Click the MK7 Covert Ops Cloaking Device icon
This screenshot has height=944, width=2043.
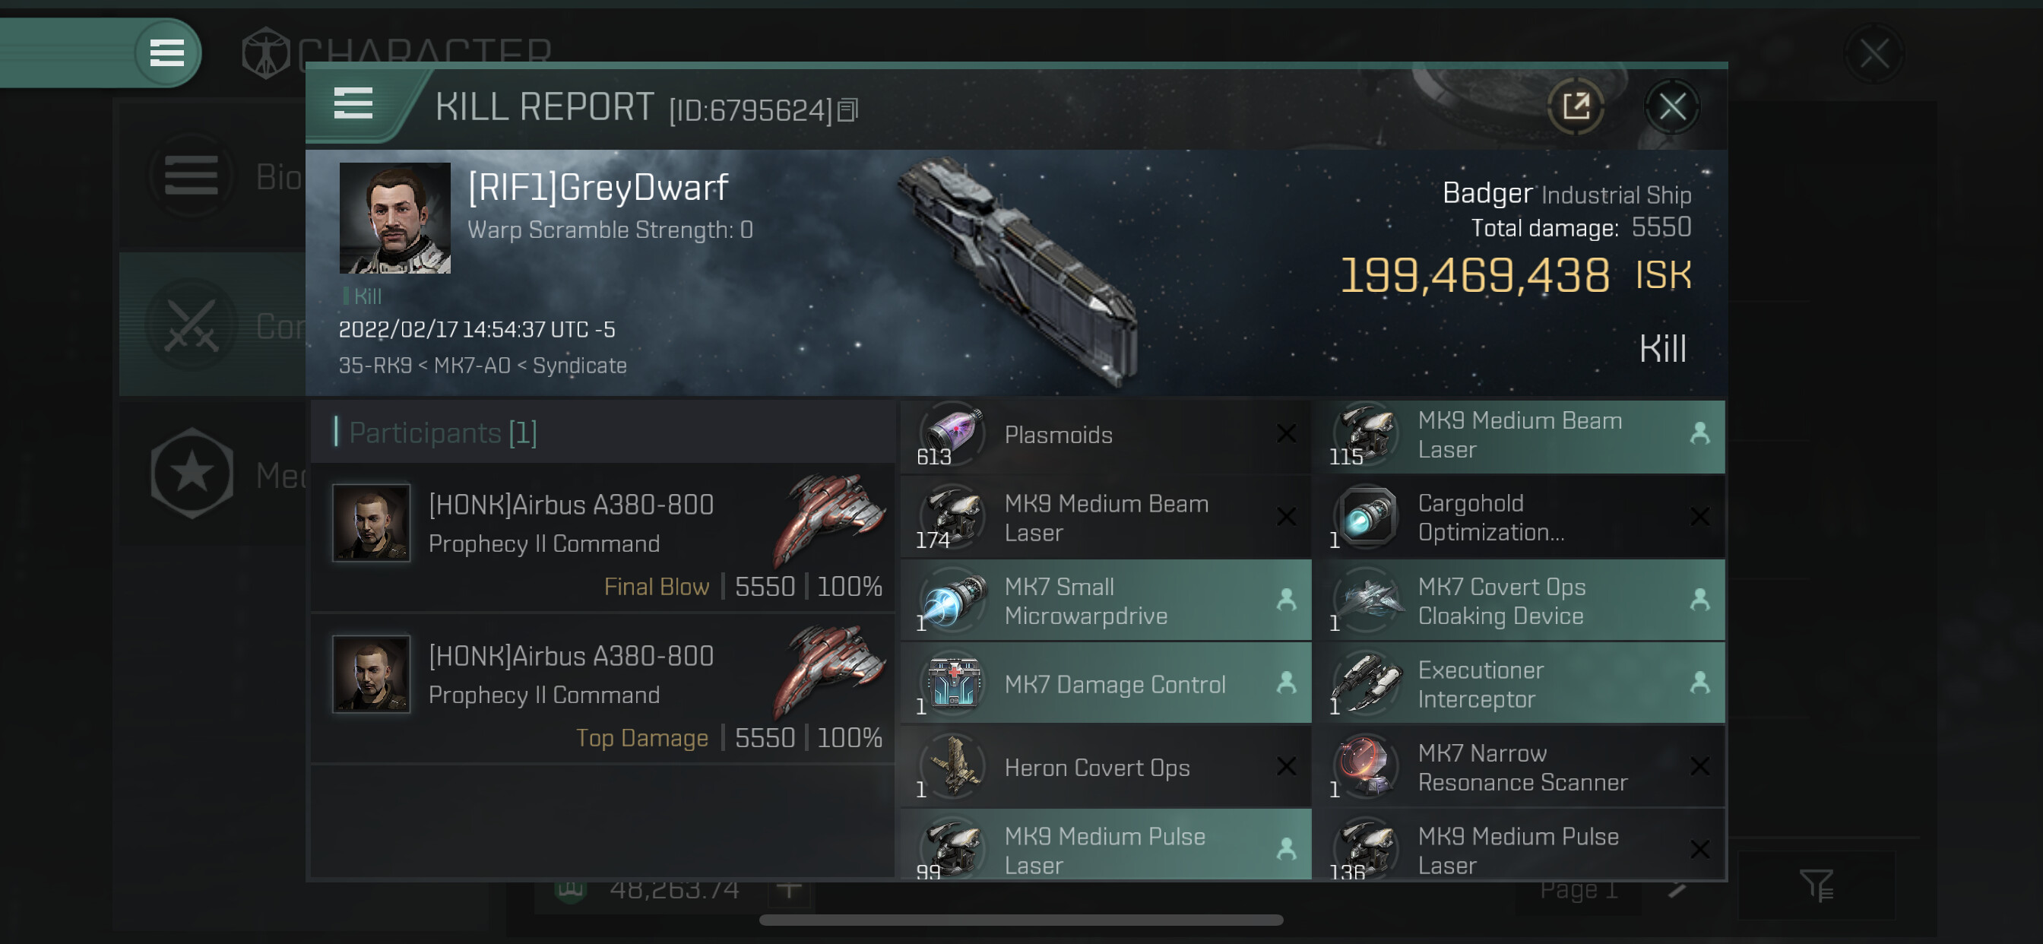(x=1367, y=600)
